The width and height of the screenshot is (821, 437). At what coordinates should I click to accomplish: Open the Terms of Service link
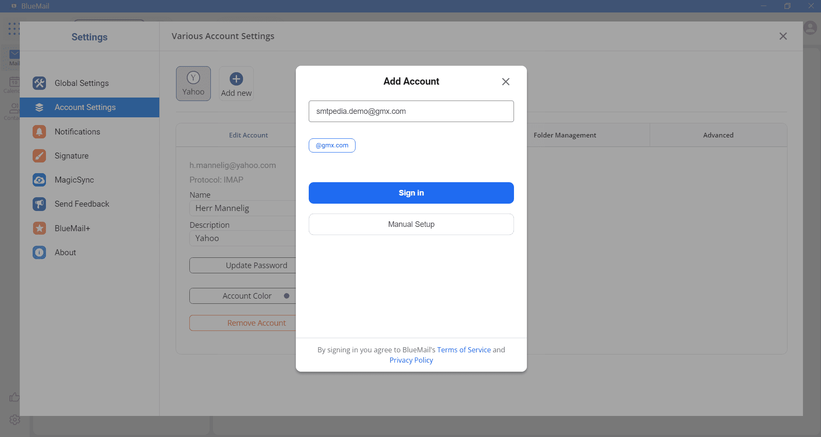coord(464,350)
